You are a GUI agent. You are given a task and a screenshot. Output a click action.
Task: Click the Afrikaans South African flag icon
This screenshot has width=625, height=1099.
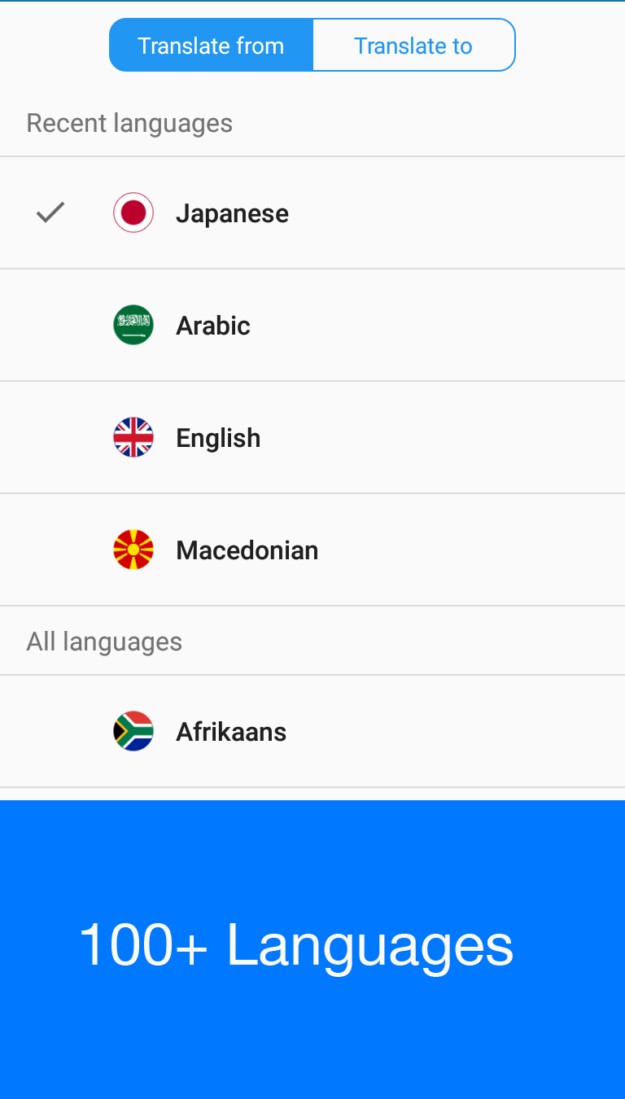click(133, 731)
